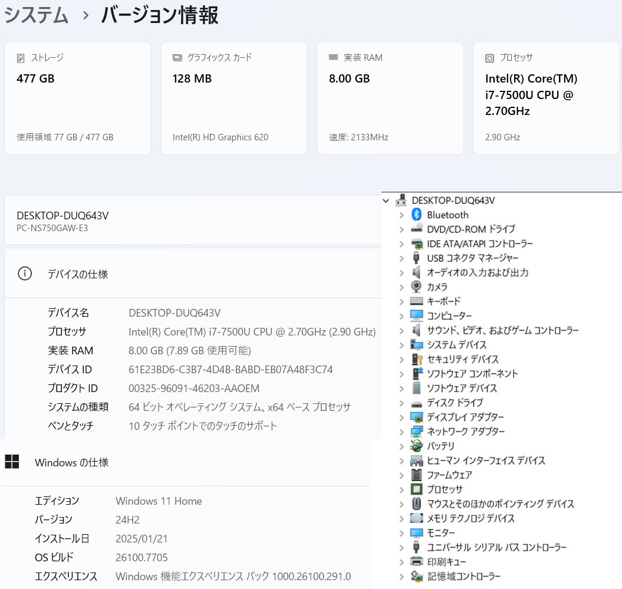Click the 印刷キュー printer icon
Image resolution: width=622 pixels, height=589 pixels.
click(x=417, y=562)
